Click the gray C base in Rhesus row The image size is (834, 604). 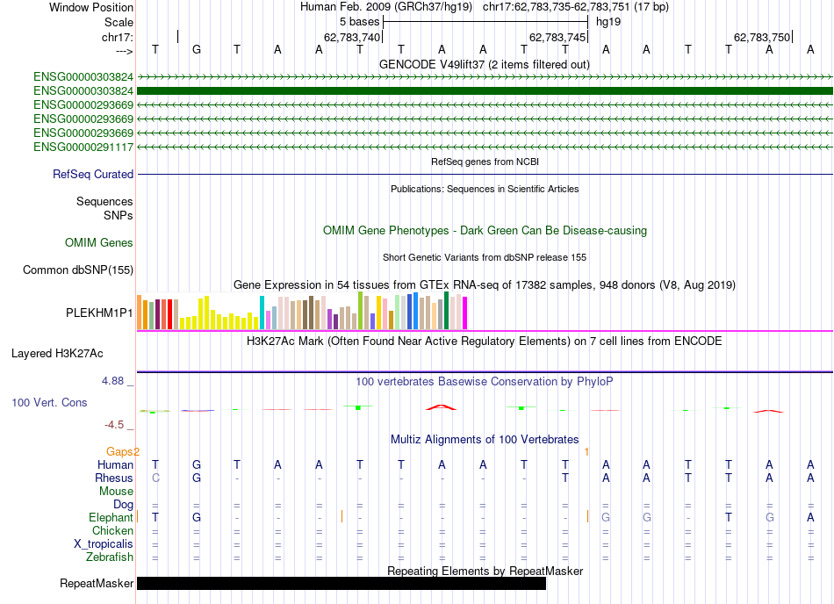coord(155,478)
